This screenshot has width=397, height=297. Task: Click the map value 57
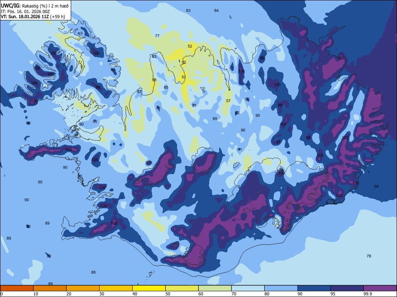click(228, 101)
